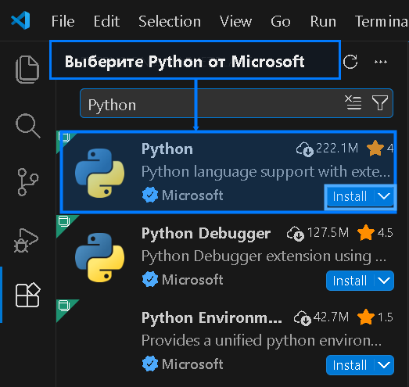Open the Edit menu
This screenshot has height=387, width=409.
(106, 21)
